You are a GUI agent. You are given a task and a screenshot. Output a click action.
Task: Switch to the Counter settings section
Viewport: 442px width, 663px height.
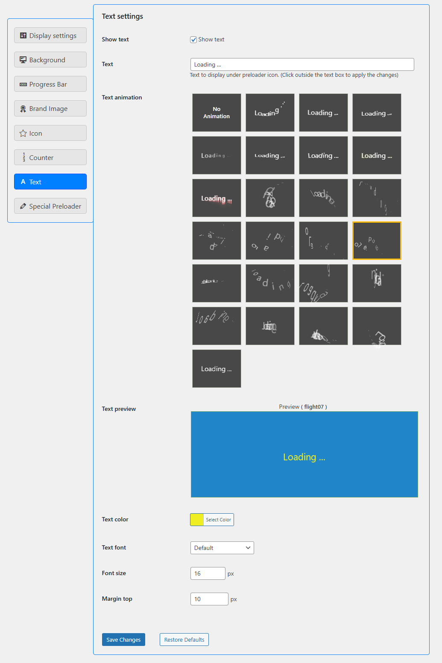[x=50, y=157]
